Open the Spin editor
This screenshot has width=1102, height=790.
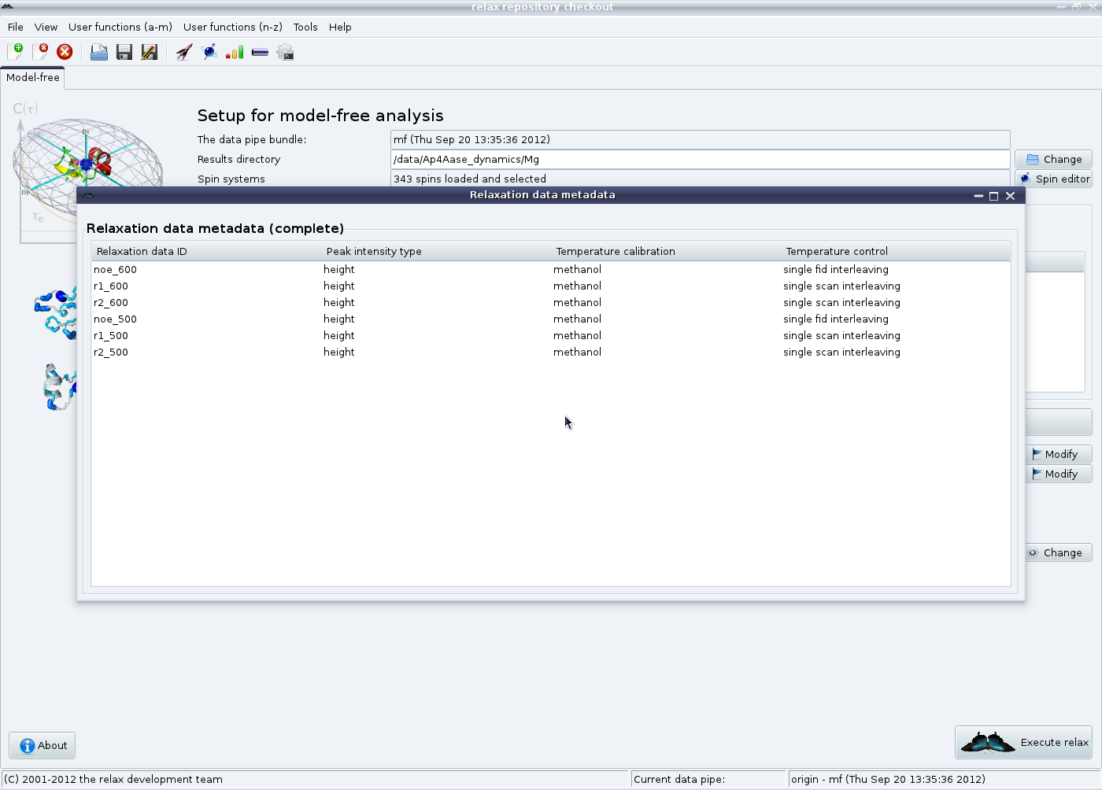[1053, 179]
